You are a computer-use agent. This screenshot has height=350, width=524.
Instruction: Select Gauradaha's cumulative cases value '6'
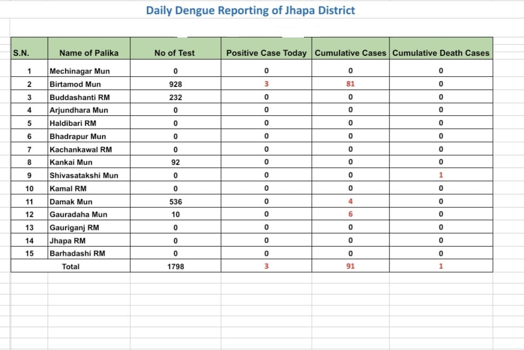point(350,214)
